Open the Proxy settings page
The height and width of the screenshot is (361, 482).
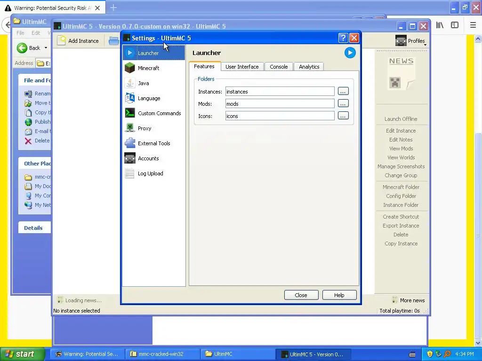click(154, 128)
